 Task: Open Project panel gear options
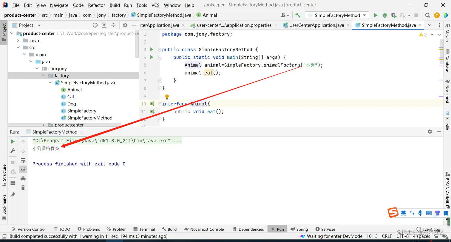click(125, 25)
